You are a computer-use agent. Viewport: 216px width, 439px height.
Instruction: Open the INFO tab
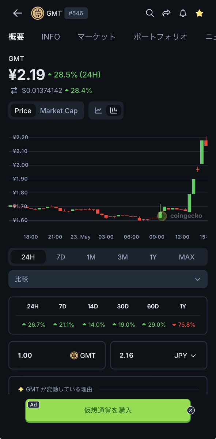51,37
